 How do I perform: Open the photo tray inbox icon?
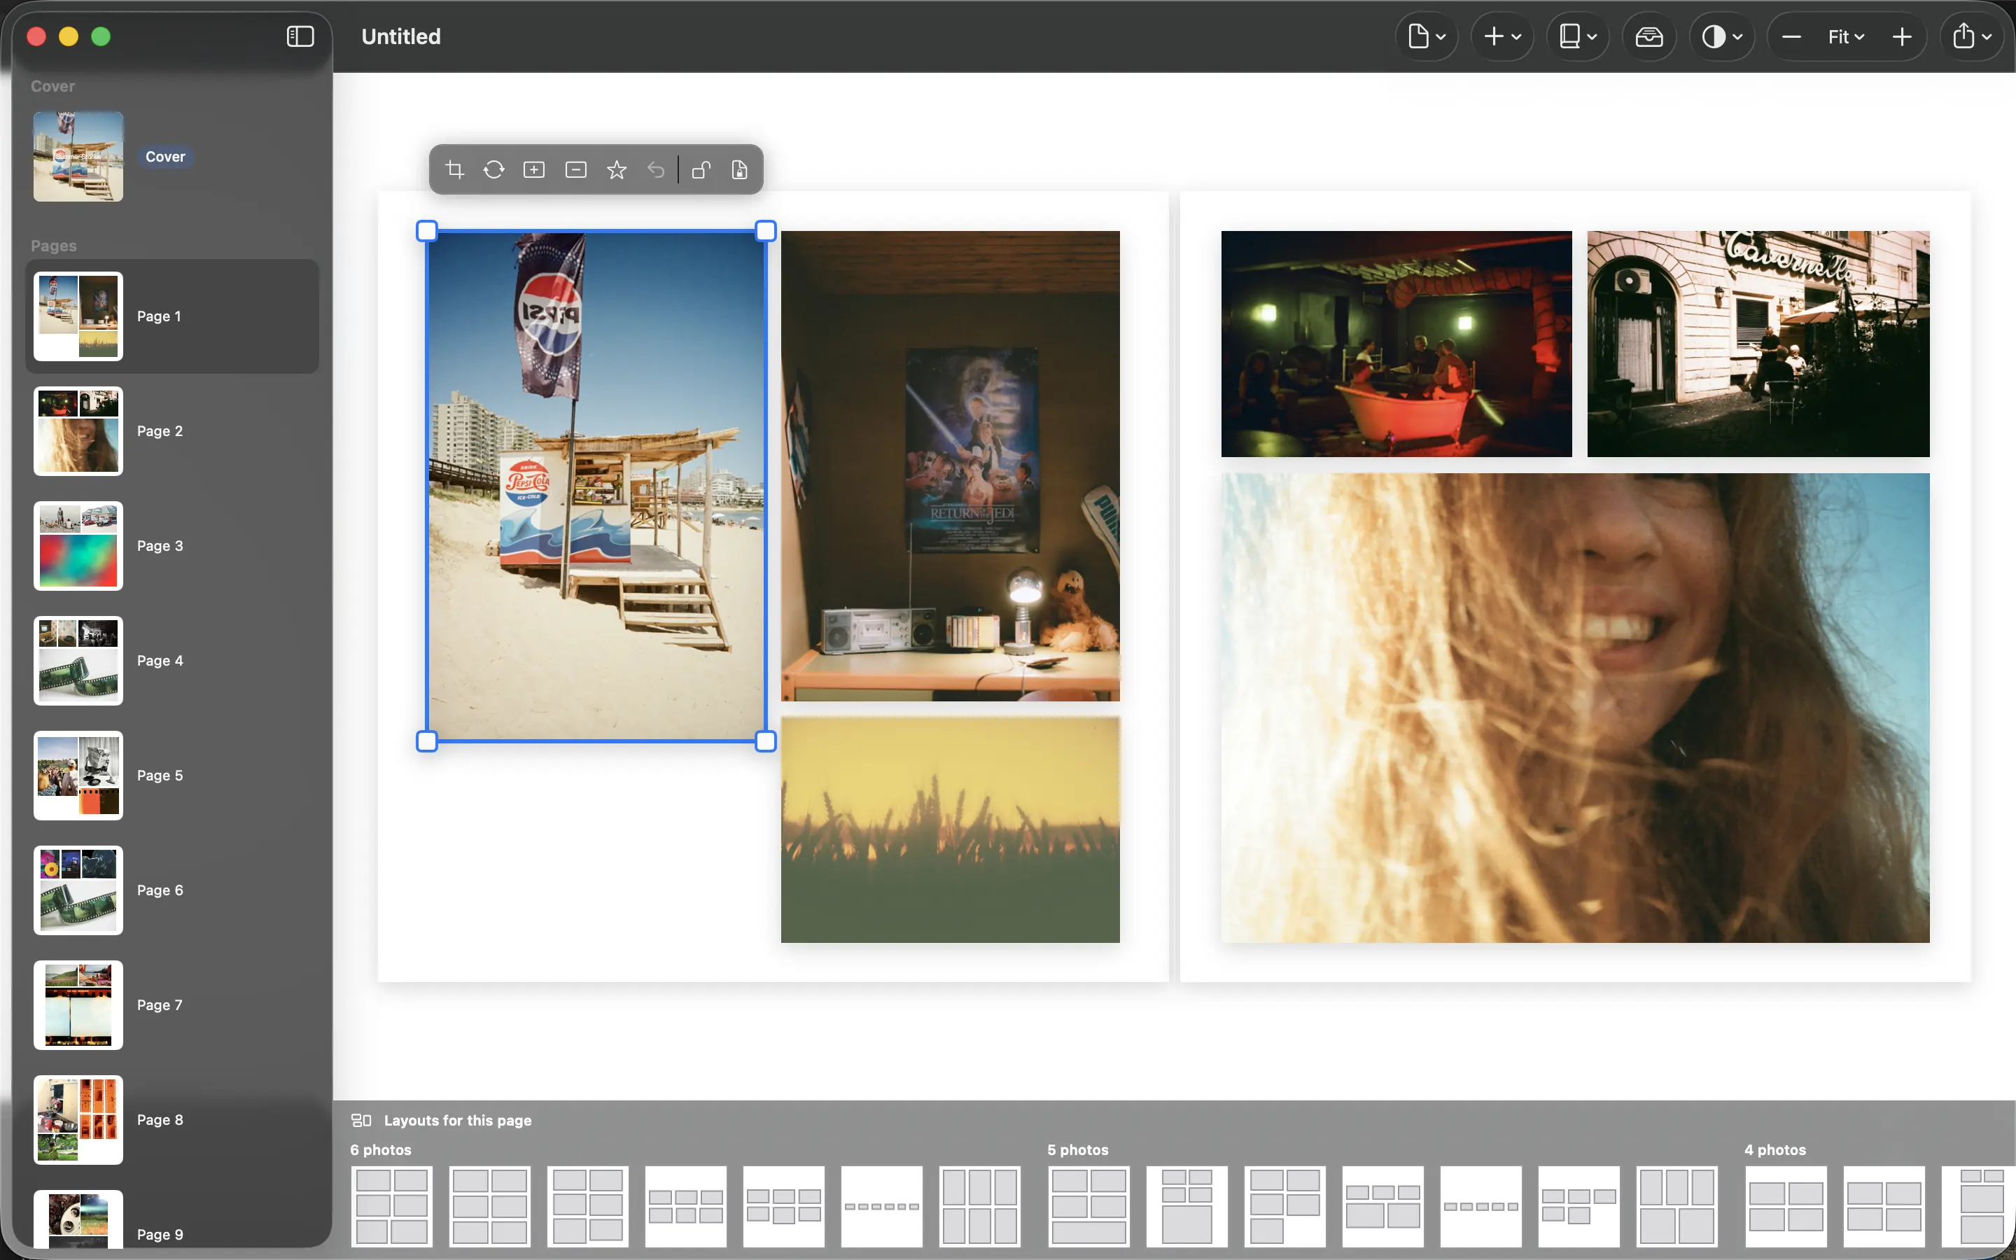pyautogui.click(x=1648, y=36)
